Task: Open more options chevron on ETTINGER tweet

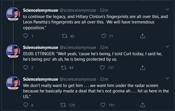Action: tap(167, 47)
